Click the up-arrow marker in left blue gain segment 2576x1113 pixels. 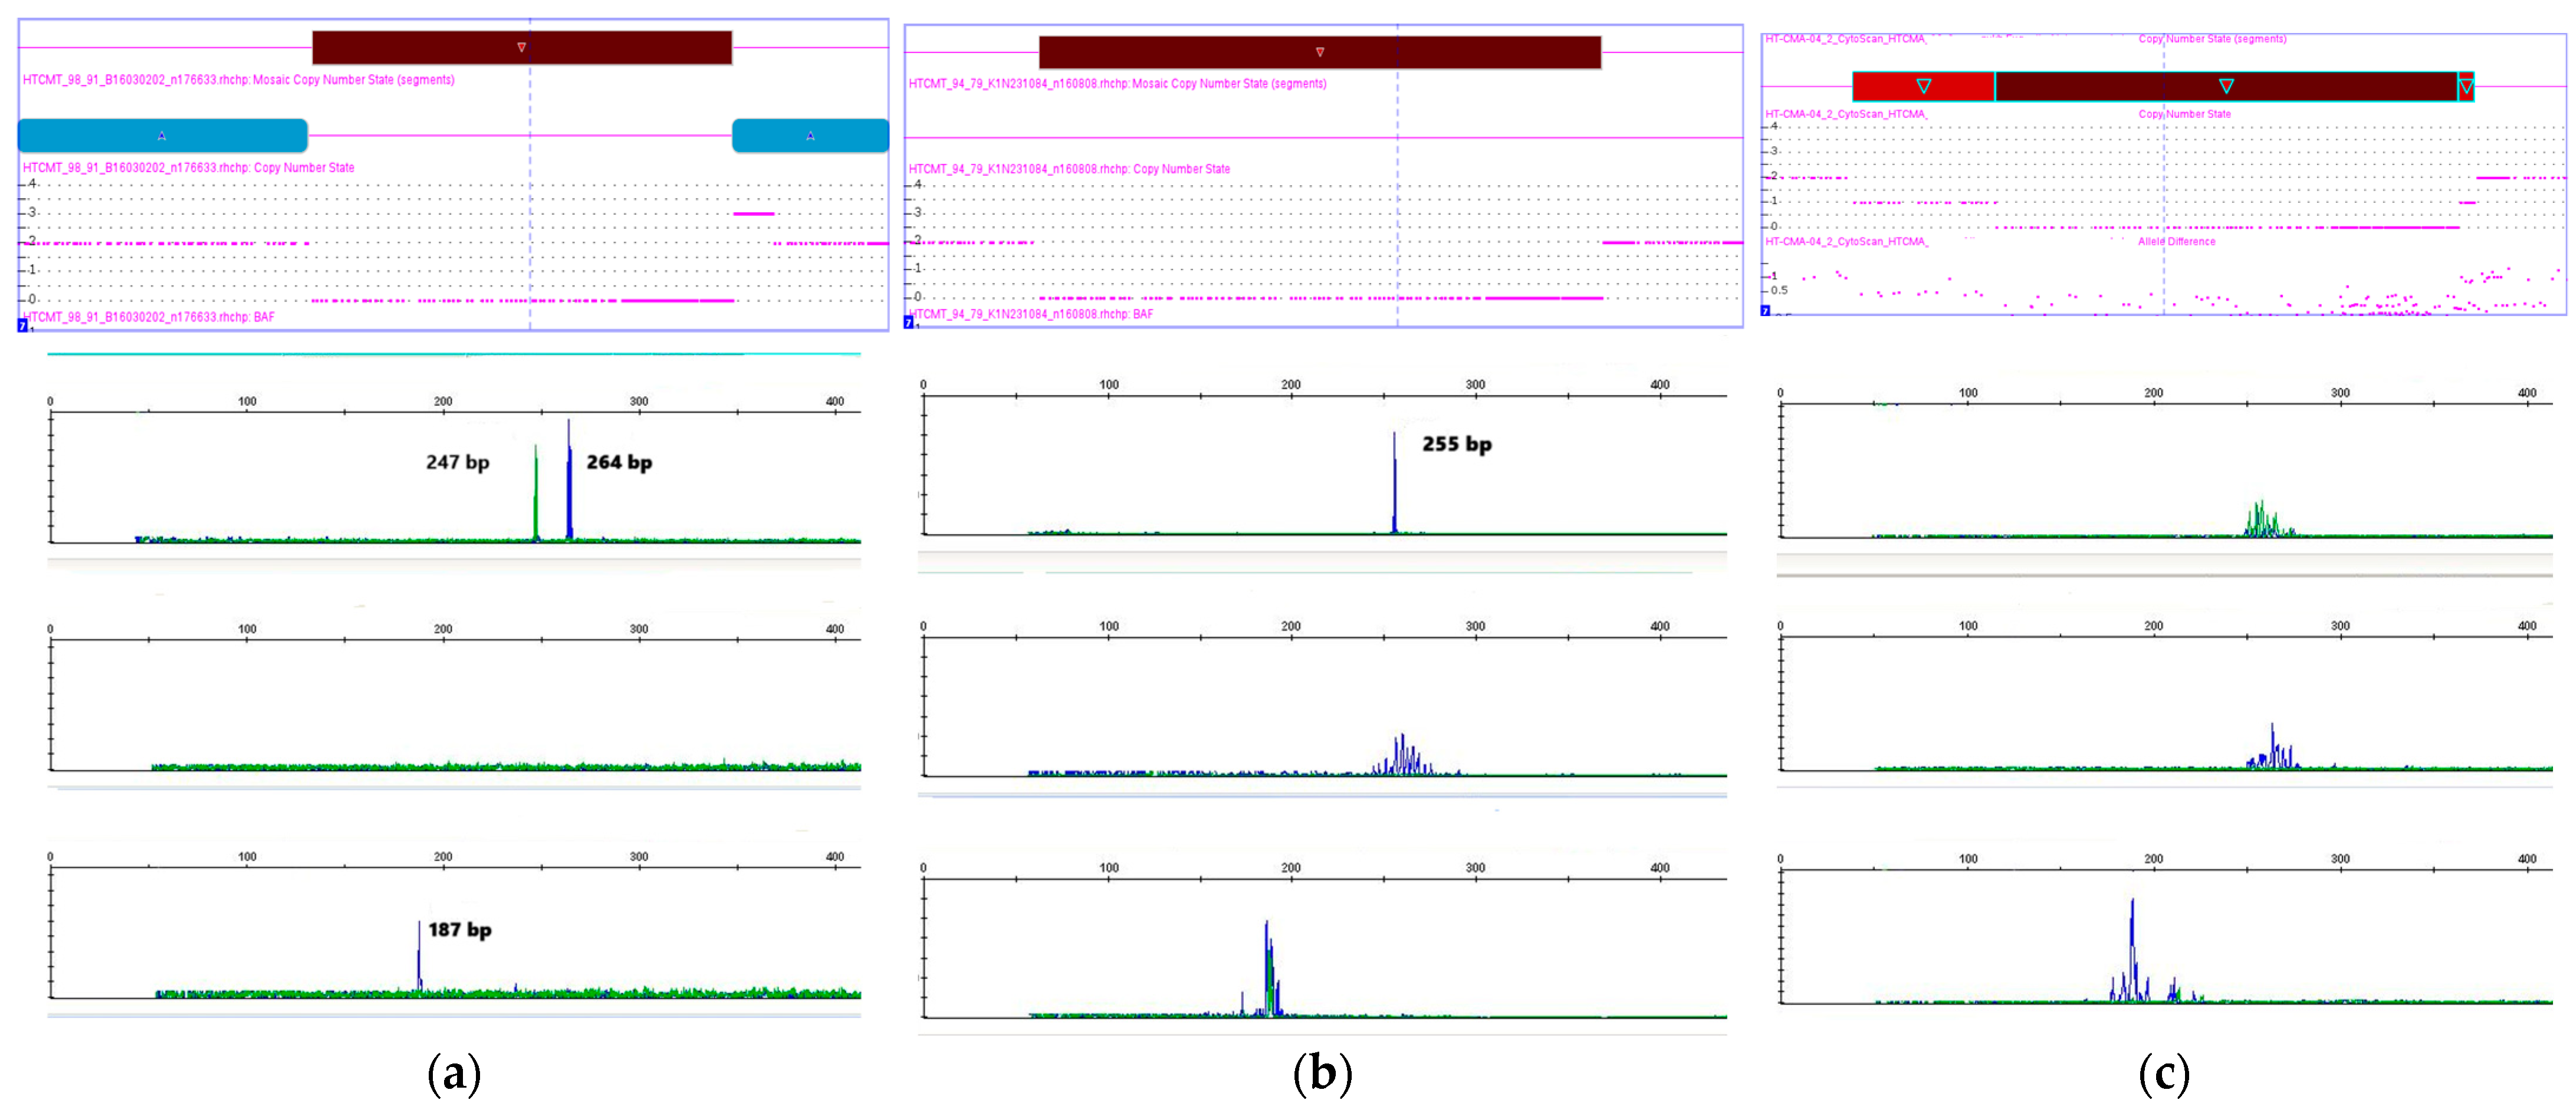click(x=162, y=135)
